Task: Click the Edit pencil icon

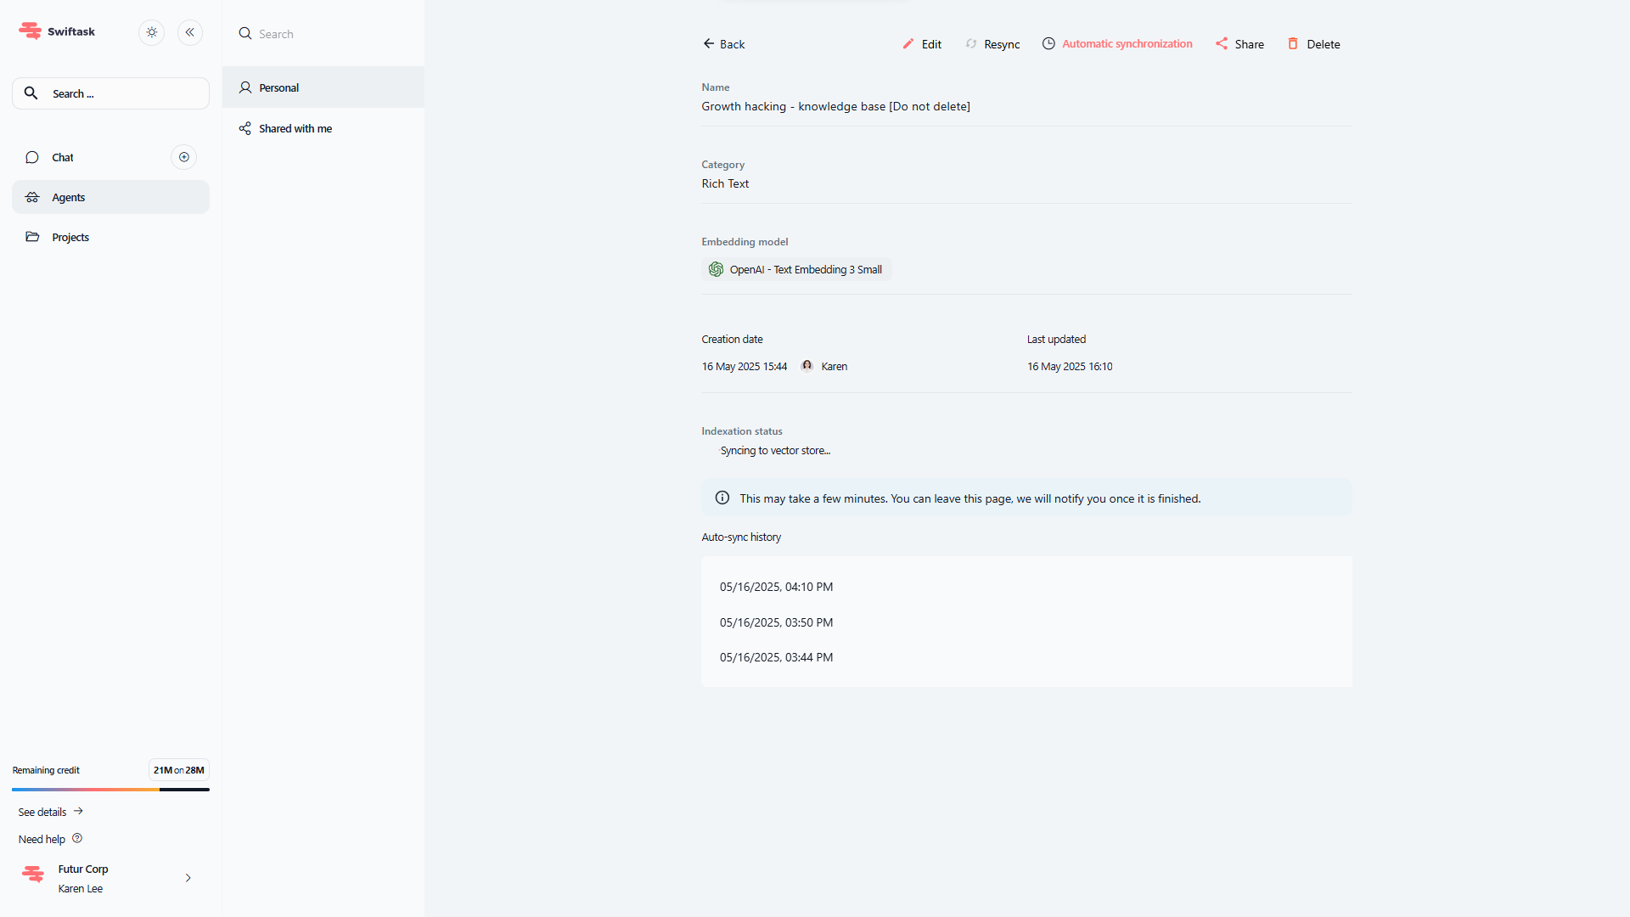Action: click(x=908, y=44)
